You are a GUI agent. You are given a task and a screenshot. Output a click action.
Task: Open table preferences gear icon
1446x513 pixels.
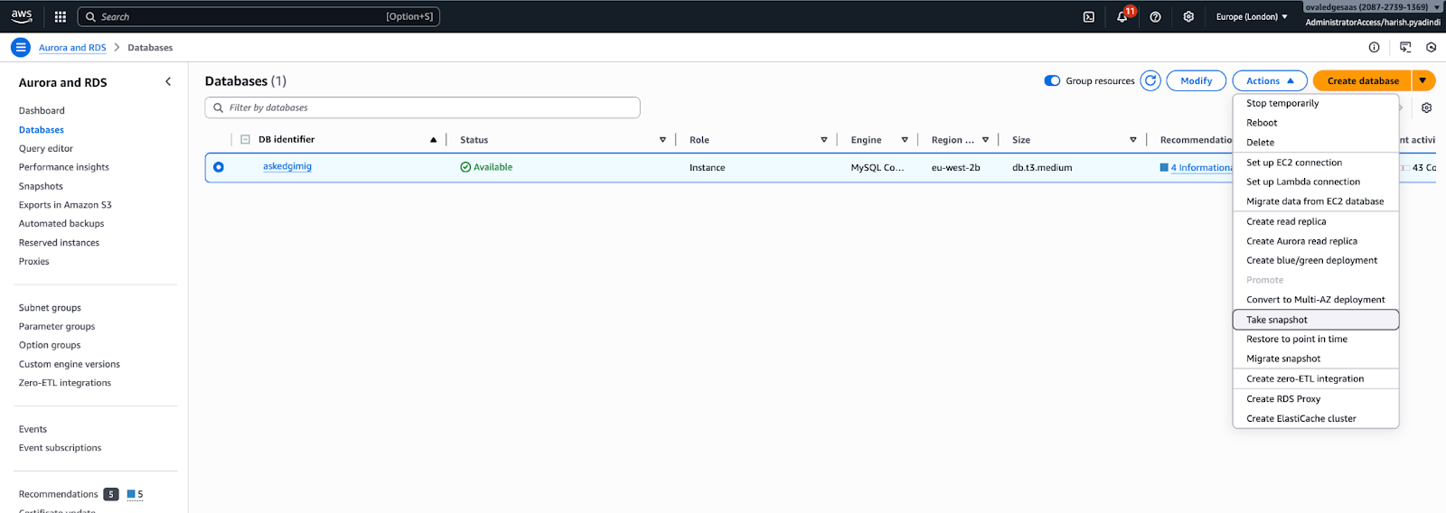1426,107
